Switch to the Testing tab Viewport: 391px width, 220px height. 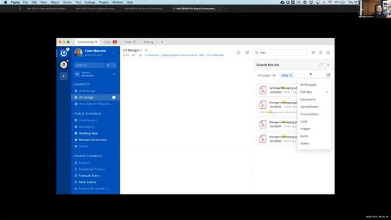(x=148, y=42)
